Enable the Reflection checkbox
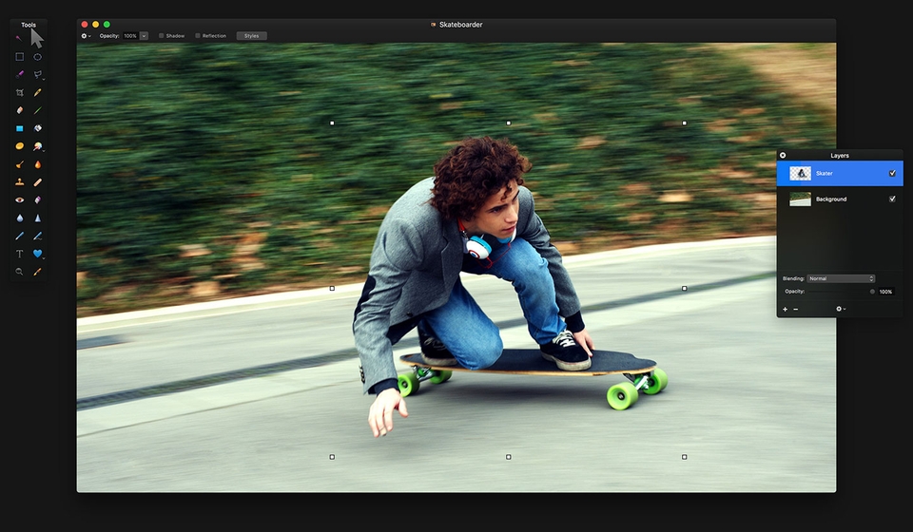 point(198,36)
